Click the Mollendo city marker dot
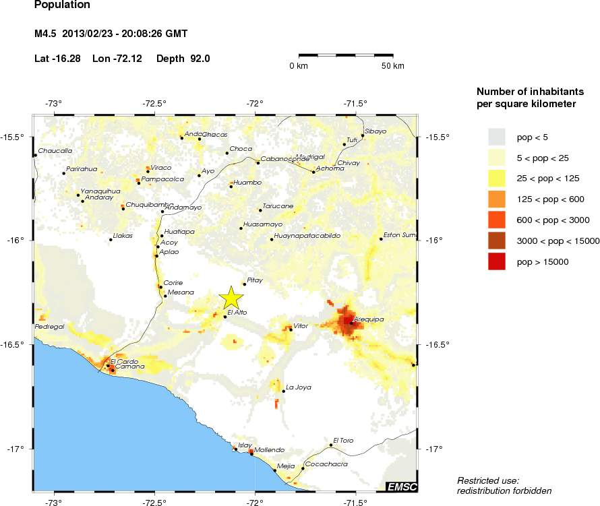 pyautogui.click(x=251, y=453)
